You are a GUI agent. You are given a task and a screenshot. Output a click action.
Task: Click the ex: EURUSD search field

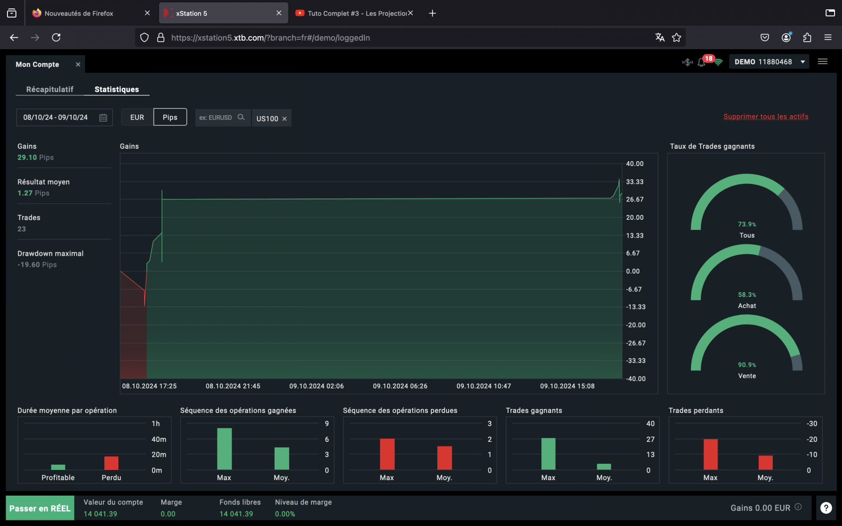pos(216,118)
